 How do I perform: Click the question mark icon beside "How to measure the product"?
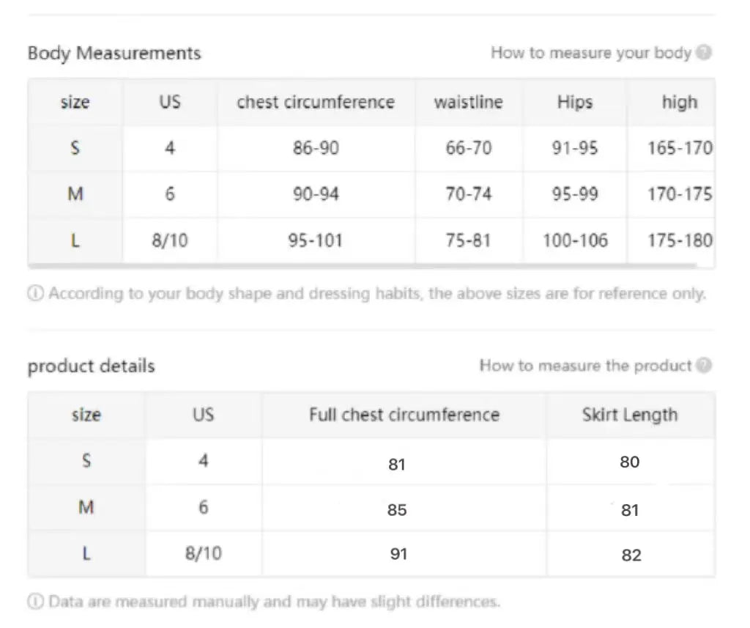point(704,366)
